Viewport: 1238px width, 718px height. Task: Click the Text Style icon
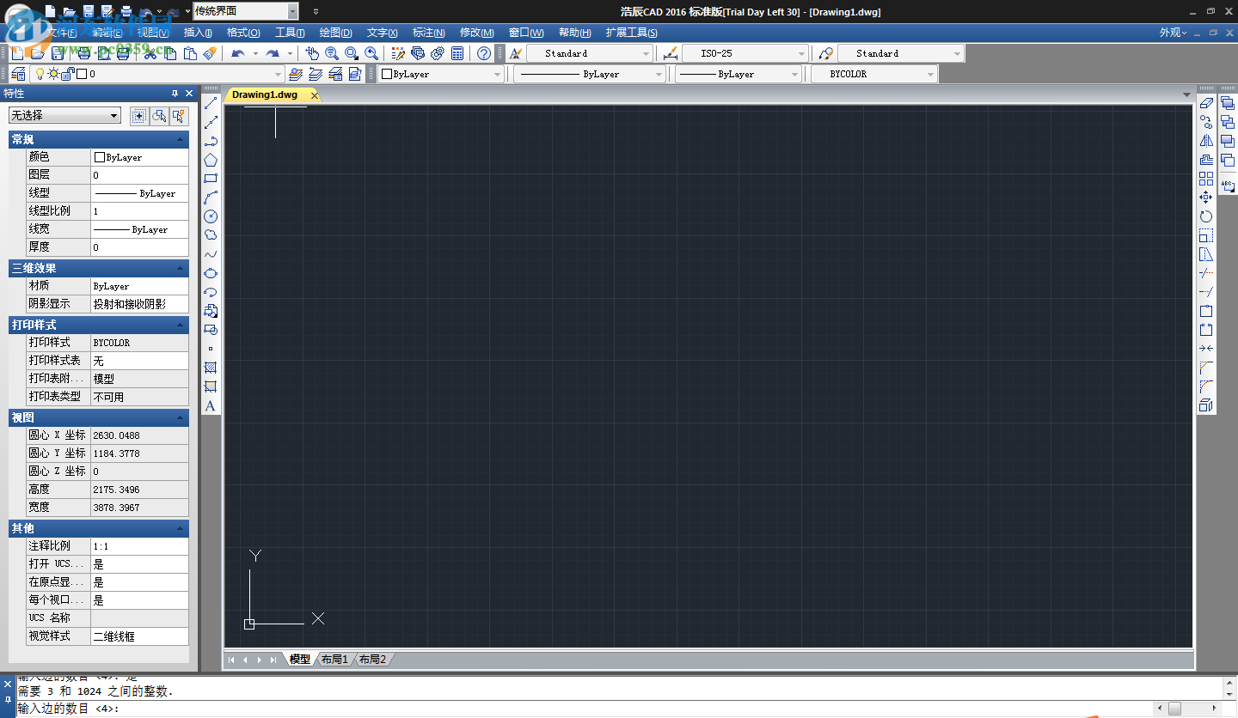516,53
